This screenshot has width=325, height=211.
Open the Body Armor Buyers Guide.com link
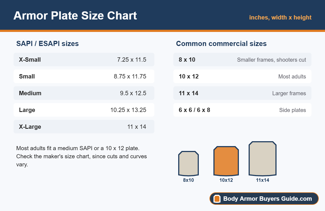pos(264,199)
